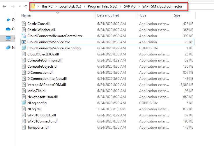Select CloudConnectorRemoteControl.exe icon
The height and width of the screenshot is (146, 214).
tap(24, 36)
